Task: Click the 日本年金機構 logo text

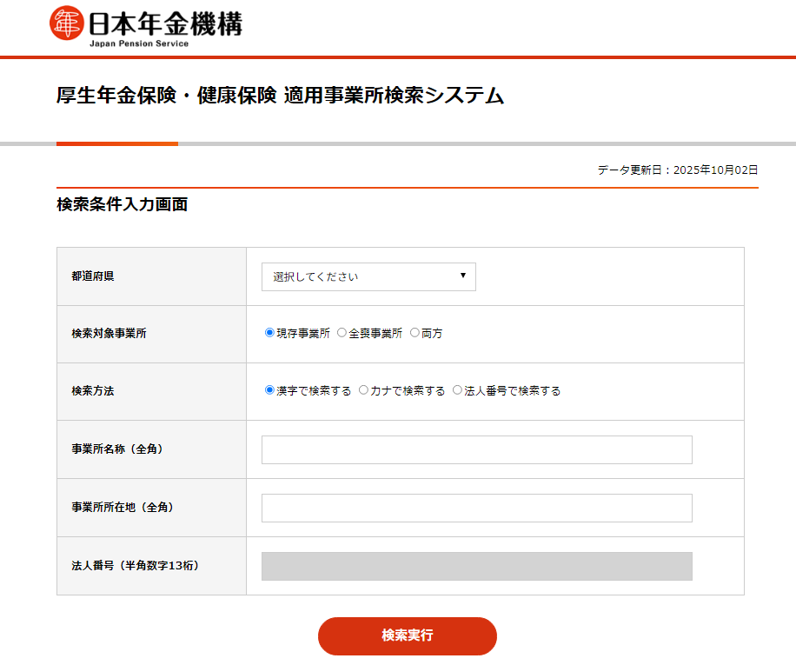Action: click(x=165, y=21)
